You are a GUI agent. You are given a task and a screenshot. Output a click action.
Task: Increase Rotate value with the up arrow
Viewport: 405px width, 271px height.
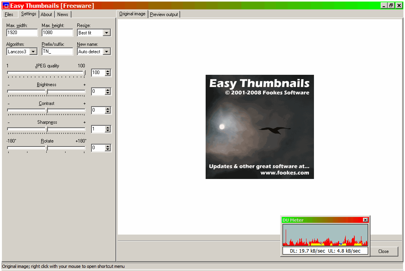(108, 146)
